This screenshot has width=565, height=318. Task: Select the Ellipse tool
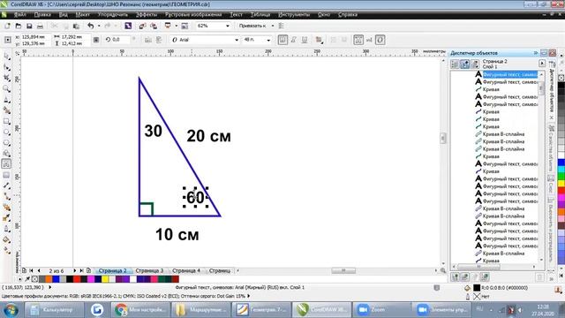(6, 132)
